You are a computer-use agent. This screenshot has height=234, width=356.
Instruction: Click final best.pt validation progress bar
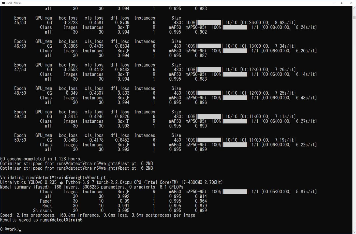[x=235, y=192]
